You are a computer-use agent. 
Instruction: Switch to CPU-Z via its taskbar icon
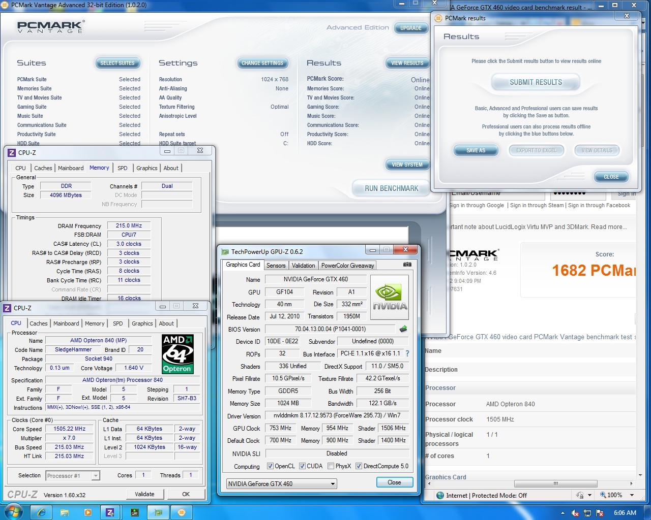point(110,512)
